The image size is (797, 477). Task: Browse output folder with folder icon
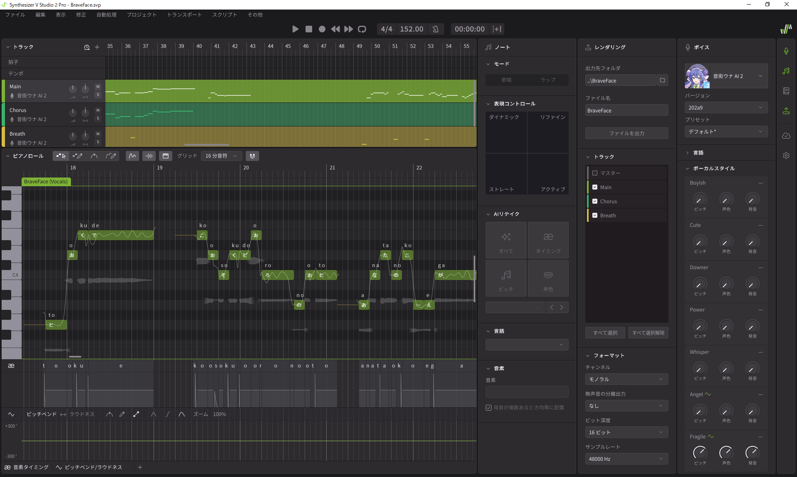coord(663,80)
